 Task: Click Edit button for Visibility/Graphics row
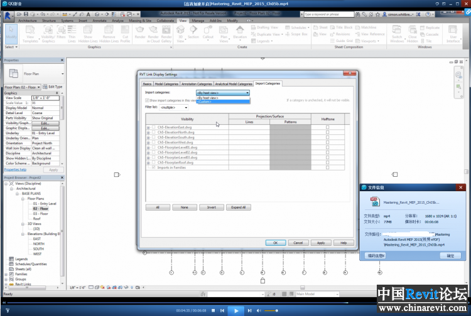45,124
